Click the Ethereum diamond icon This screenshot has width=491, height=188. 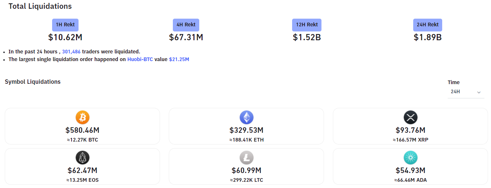[x=247, y=117]
